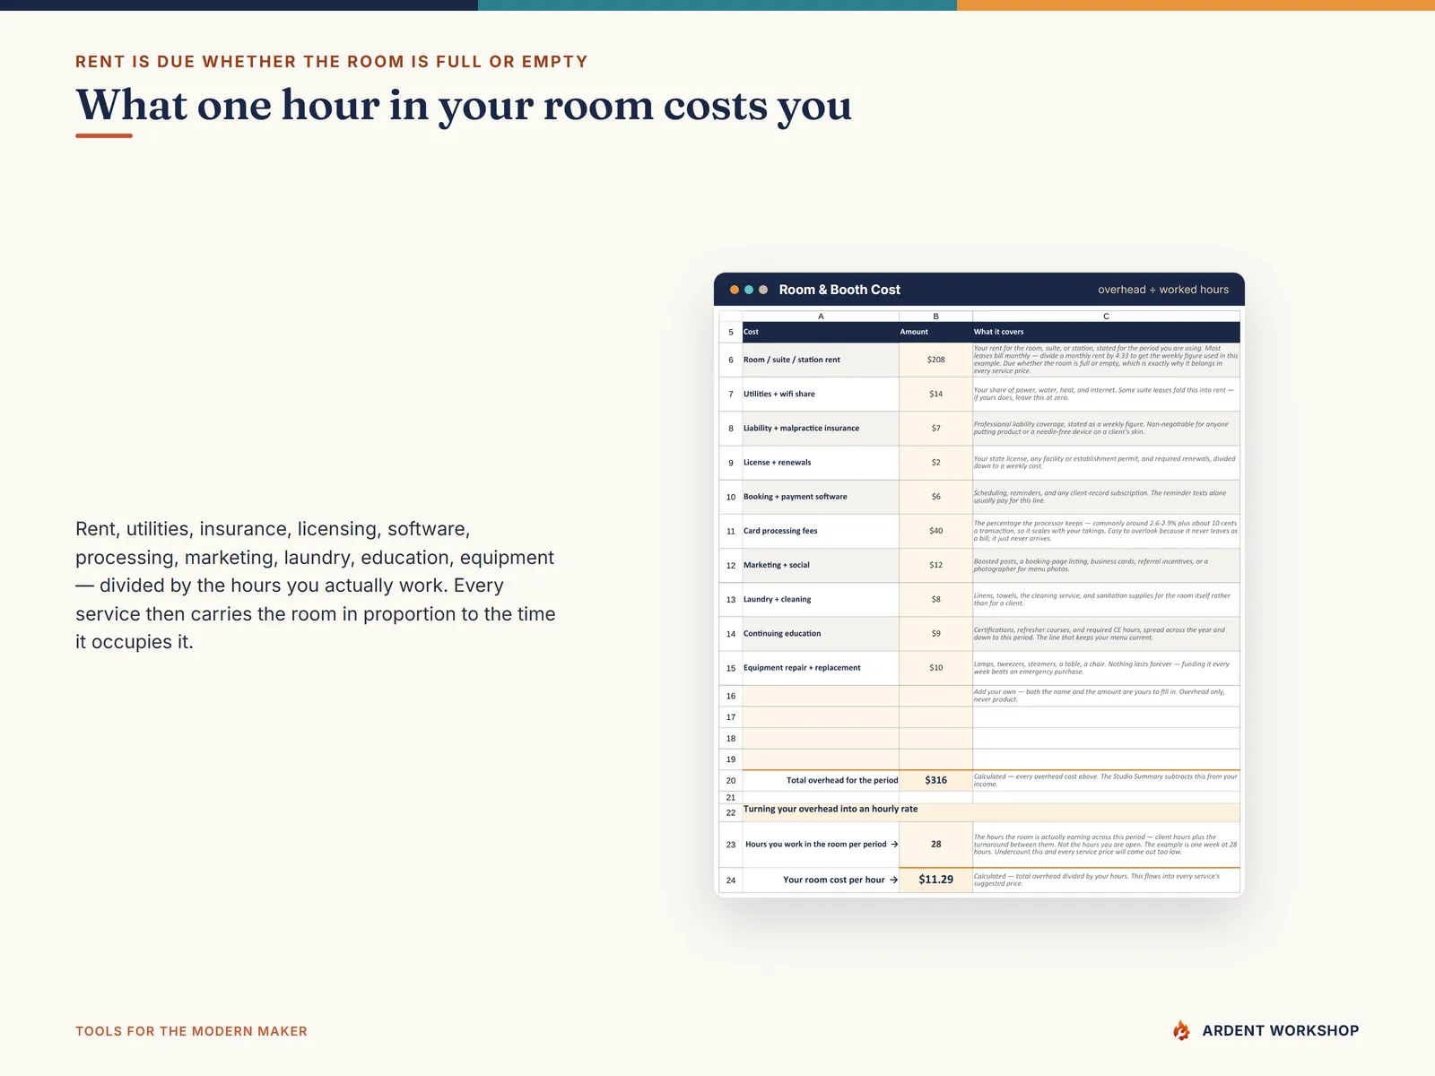Image resolution: width=1435 pixels, height=1076 pixels.
Task: Select 'Hours you work in the room per period' label
Action: (x=822, y=845)
